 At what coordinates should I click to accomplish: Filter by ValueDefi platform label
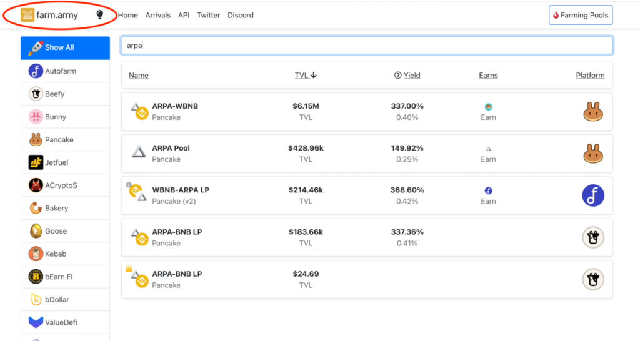[x=61, y=322]
